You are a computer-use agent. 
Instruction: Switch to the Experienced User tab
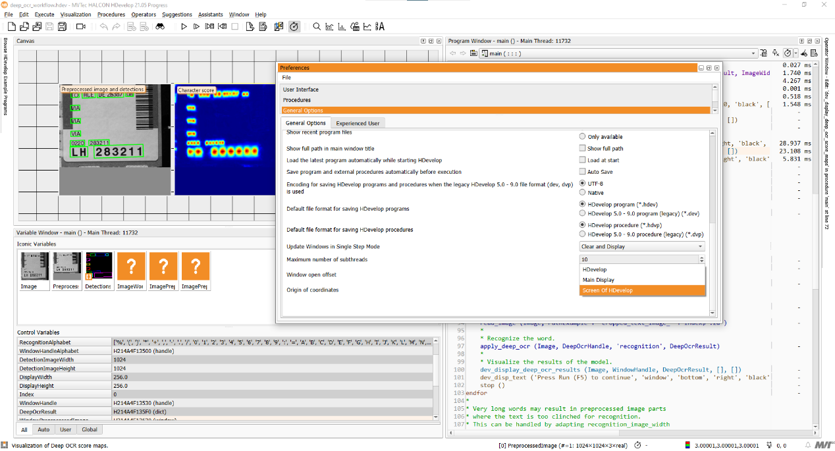(x=357, y=123)
